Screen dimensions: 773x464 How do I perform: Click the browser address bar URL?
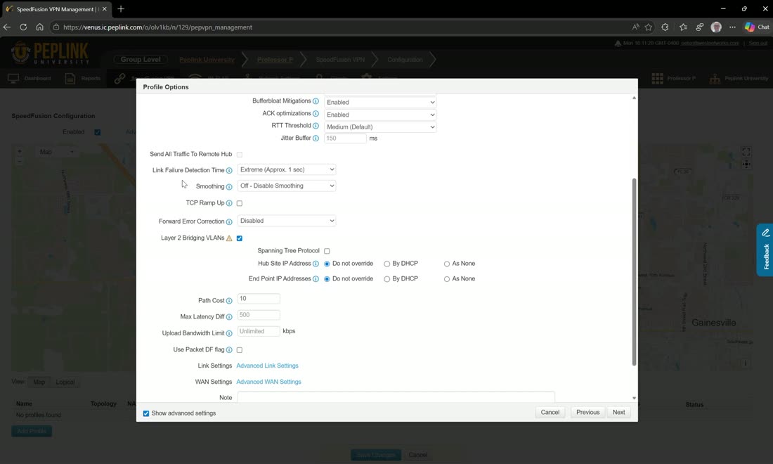click(x=157, y=27)
